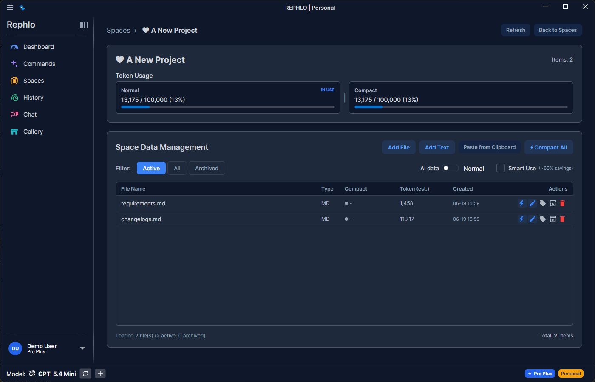Edit requirements.md with pencil icon
The width and height of the screenshot is (595, 382).
(532, 203)
